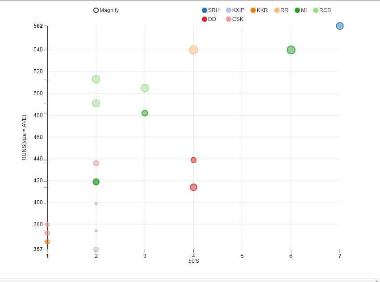Image resolution: width=380 pixels, height=282 pixels.
Task: Click the orange KKR bubble on y-axis
Action: 47,242
